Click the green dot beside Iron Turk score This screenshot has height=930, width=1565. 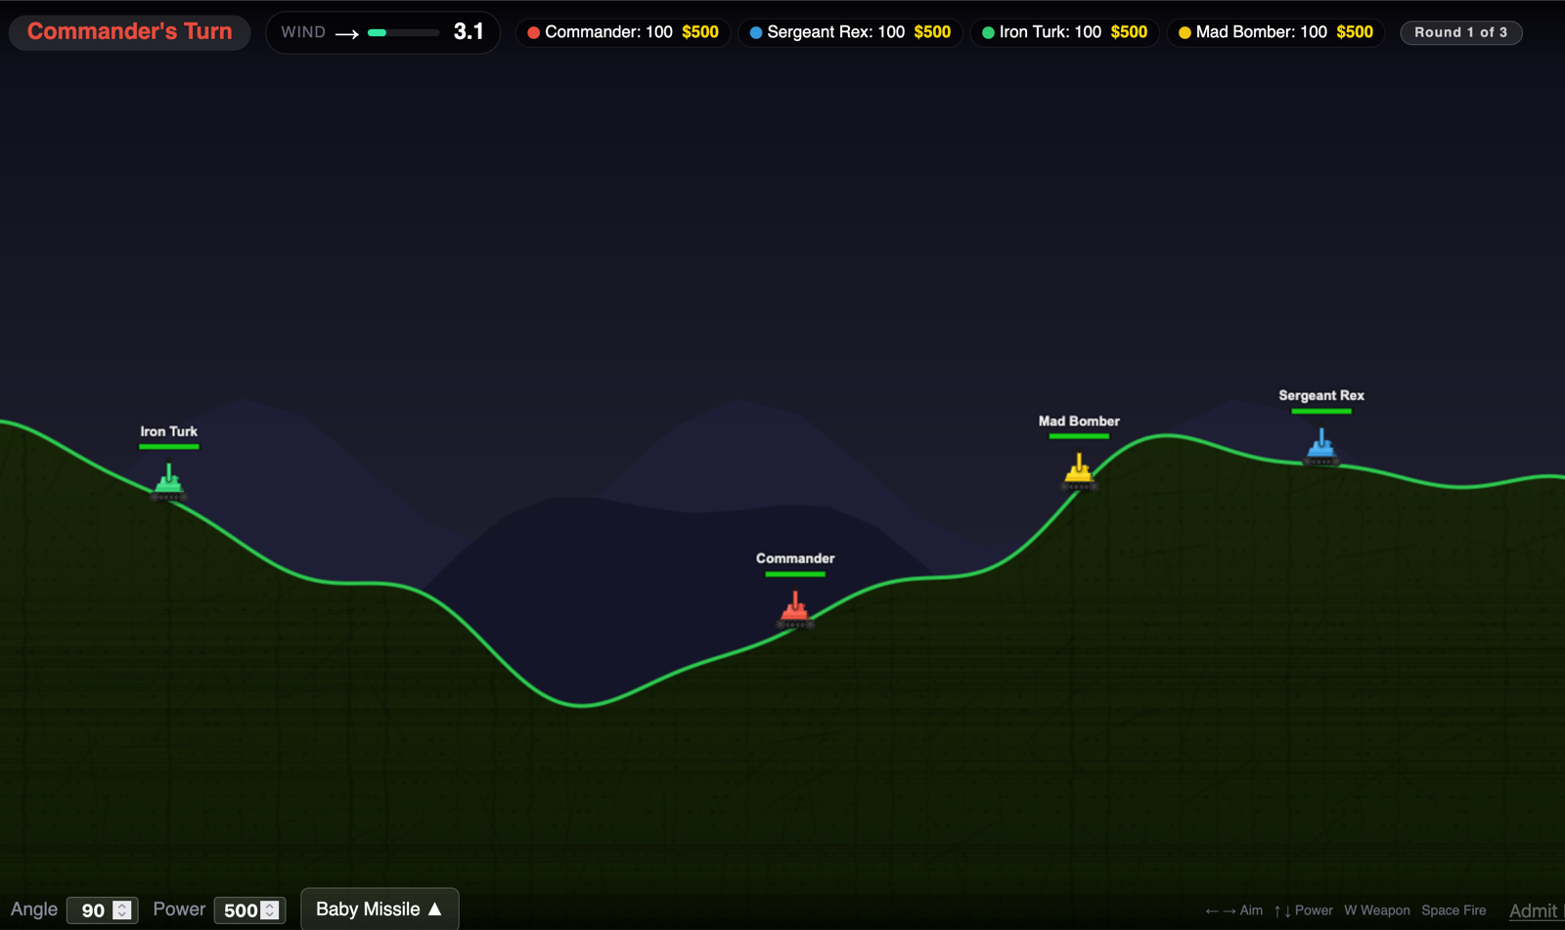pyautogui.click(x=988, y=32)
